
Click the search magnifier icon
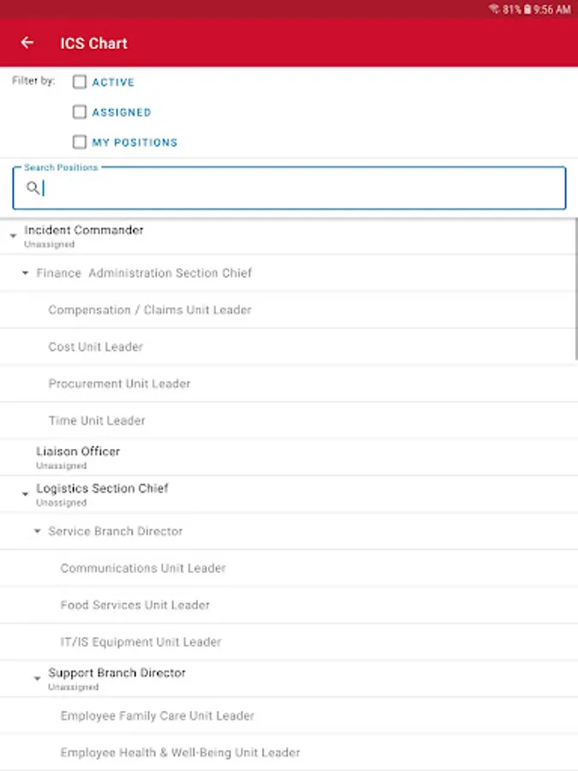tap(33, 188)
